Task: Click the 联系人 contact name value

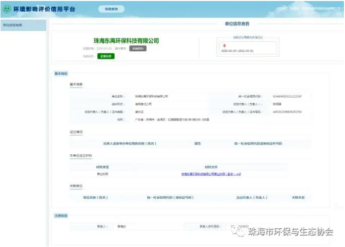Action: click(122, 227)
